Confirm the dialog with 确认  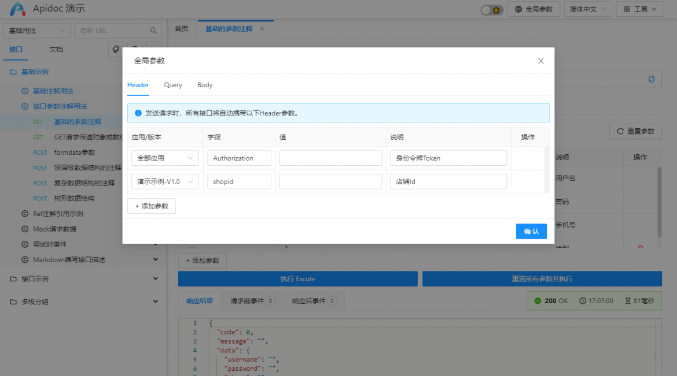[532, 232]
